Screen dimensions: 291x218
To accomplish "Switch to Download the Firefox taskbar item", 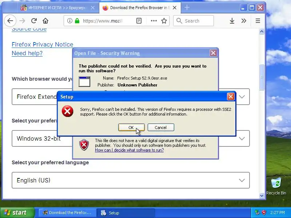I will click(67, 213).
